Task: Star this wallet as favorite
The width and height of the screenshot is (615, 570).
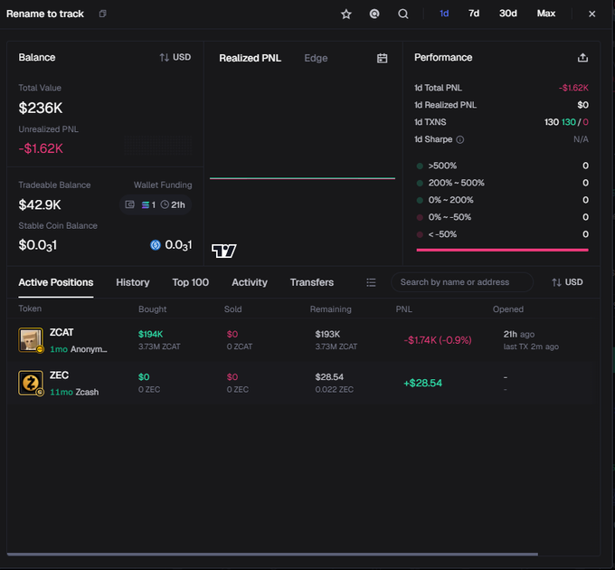Action: [345, 14]
